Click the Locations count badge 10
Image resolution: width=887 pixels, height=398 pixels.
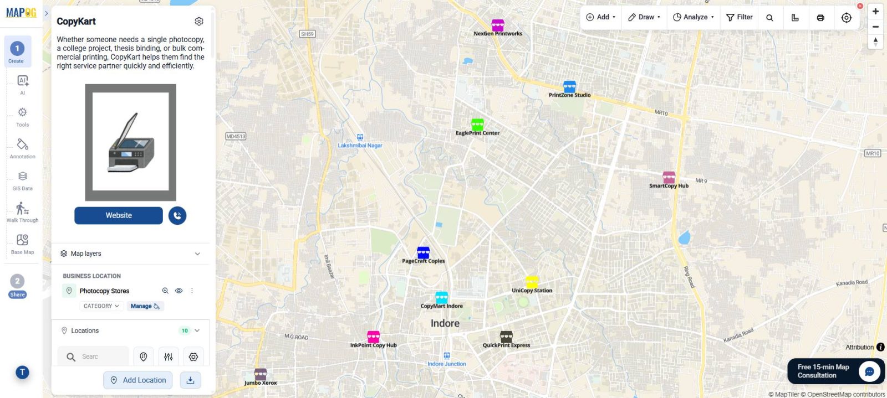(x=185, y=330)
